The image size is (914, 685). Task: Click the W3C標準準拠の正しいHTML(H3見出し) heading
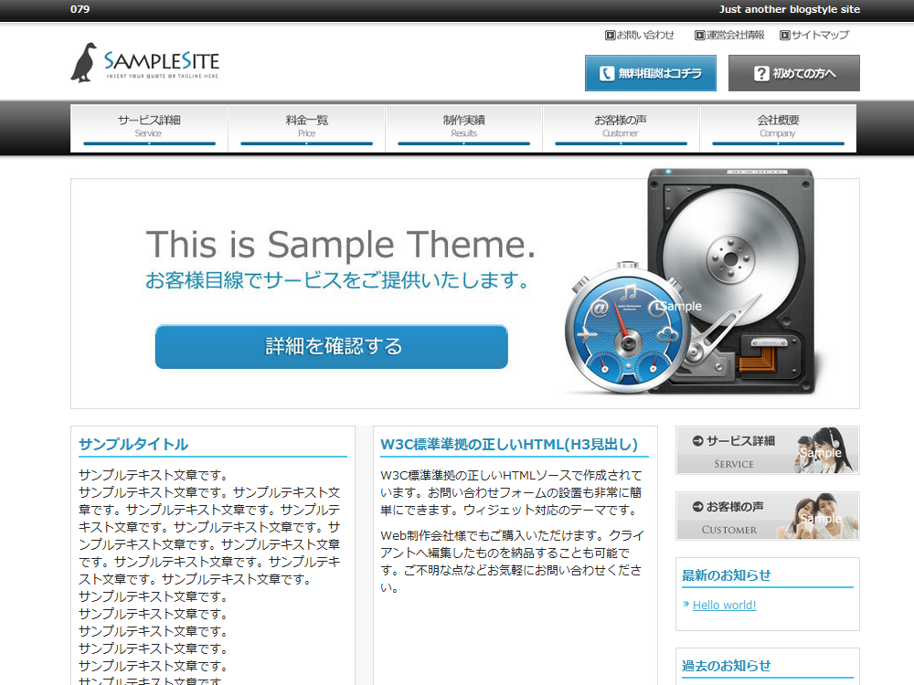[x=509, y=445]
